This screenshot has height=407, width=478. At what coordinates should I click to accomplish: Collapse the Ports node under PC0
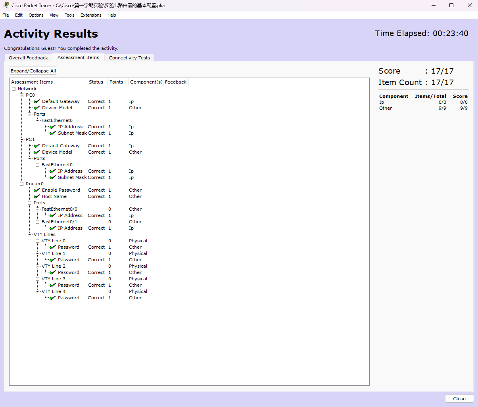tap(30, 114)
